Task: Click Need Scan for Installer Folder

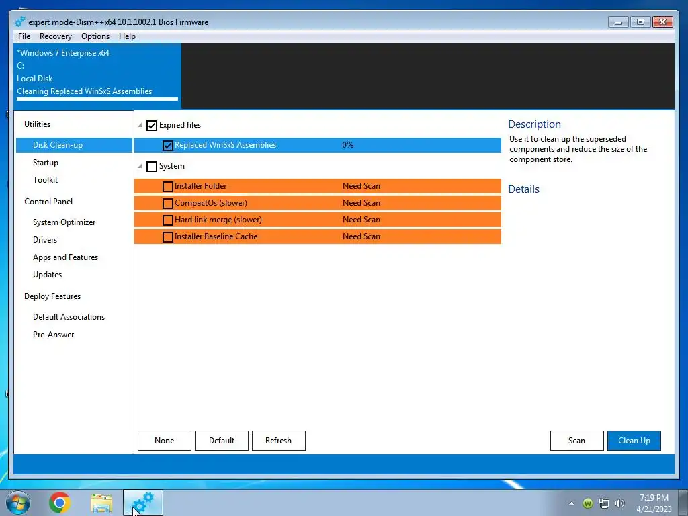Action: click(361, 186)
